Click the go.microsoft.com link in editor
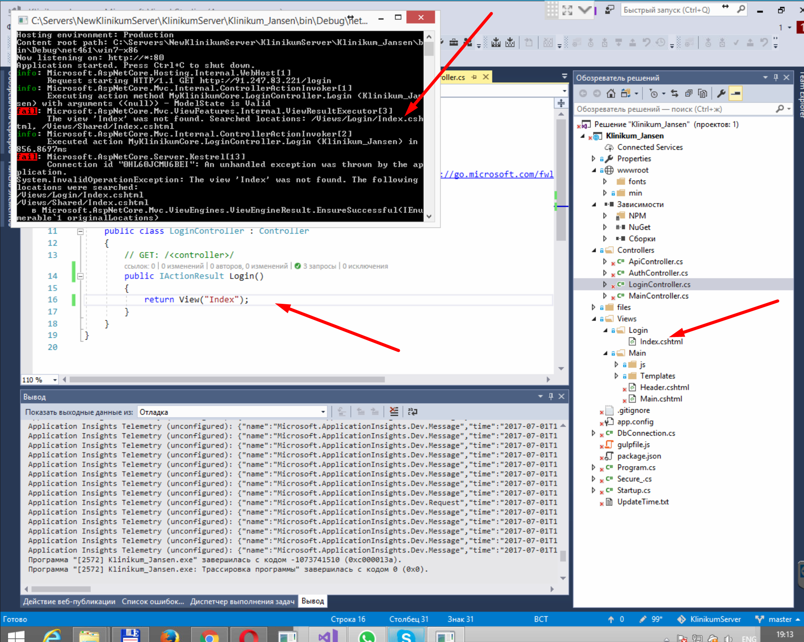The image size is (804, 642). 497,174
